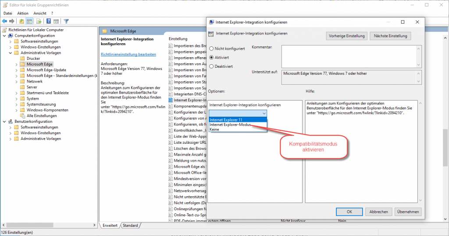Select the Aktiviert radio button
The image size is (449, 236).
point(211,57)
